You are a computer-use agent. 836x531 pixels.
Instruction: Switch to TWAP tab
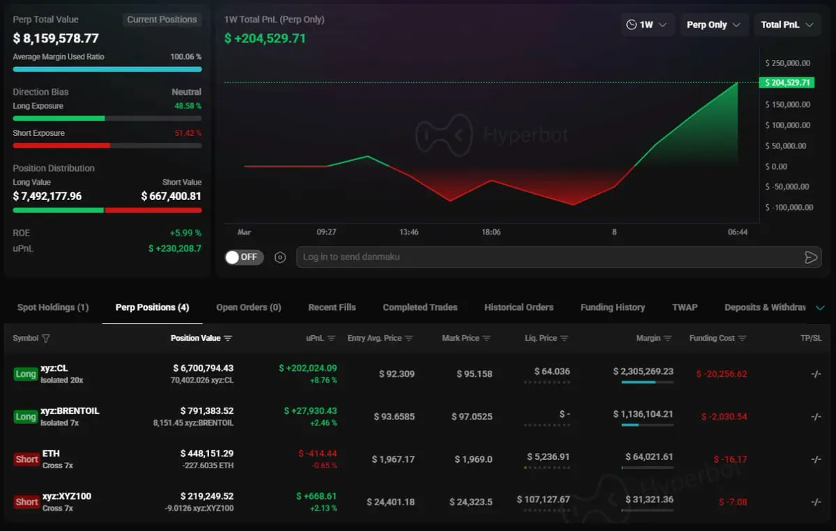coord(685,307)
